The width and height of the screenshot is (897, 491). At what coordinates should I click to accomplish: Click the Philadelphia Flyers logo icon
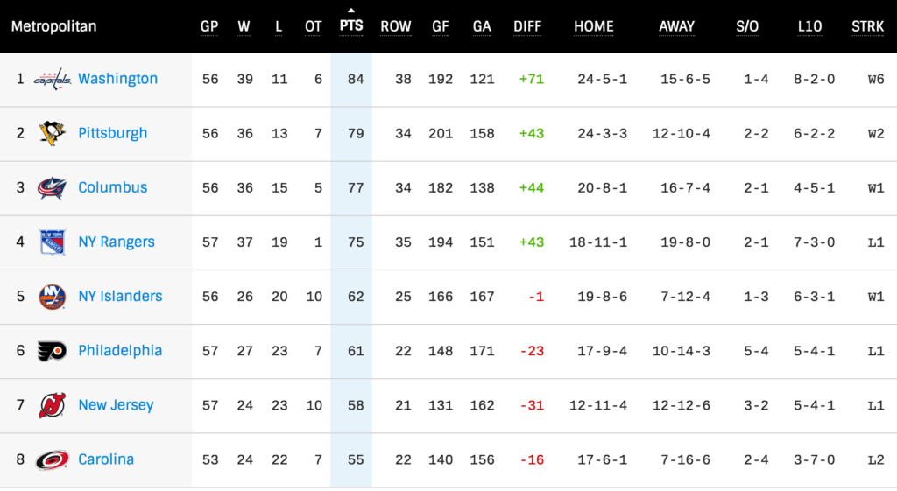(x=52, y=351)
